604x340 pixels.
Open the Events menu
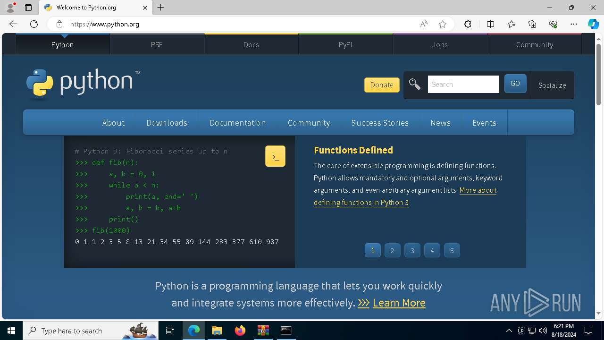click(484, 123)
